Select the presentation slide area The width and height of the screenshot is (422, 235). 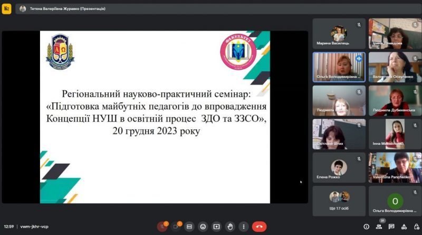click(x=155, y=117)
